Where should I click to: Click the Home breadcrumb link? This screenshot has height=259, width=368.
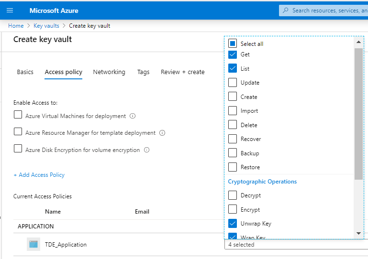(x=16, y=26)
